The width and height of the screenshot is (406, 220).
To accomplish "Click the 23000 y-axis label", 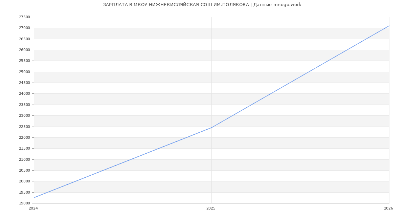I will pos(24,116).
